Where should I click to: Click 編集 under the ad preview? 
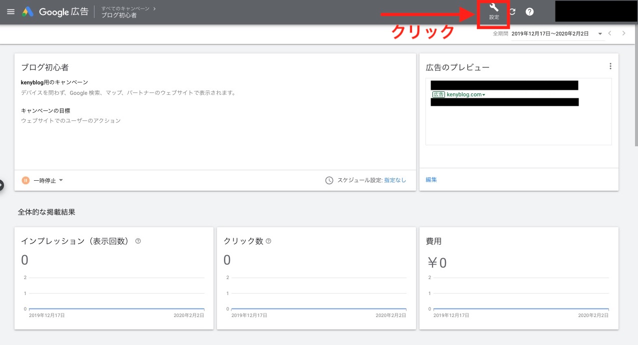[431, 180]
